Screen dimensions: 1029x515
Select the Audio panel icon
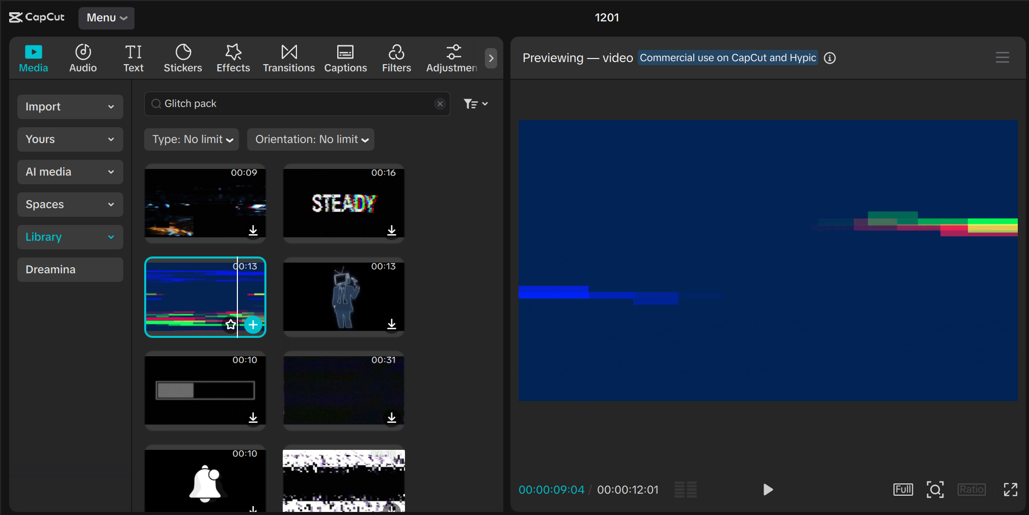click(x=83, y=58)
